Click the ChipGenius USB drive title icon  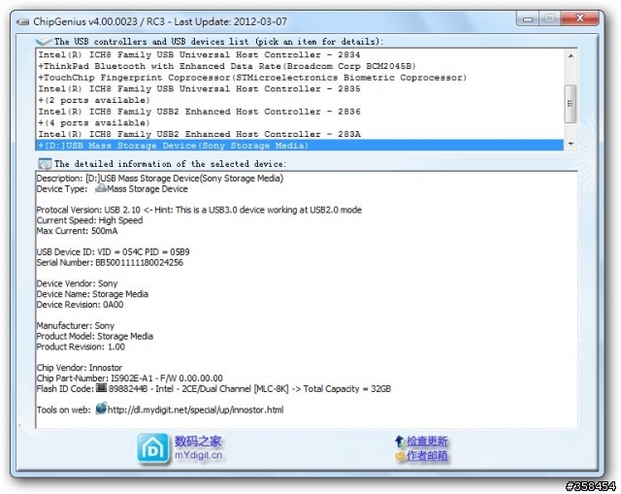22,21
